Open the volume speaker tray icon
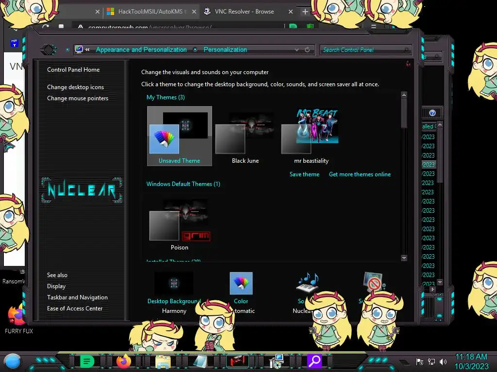497x372 pixels. [443, 361]
